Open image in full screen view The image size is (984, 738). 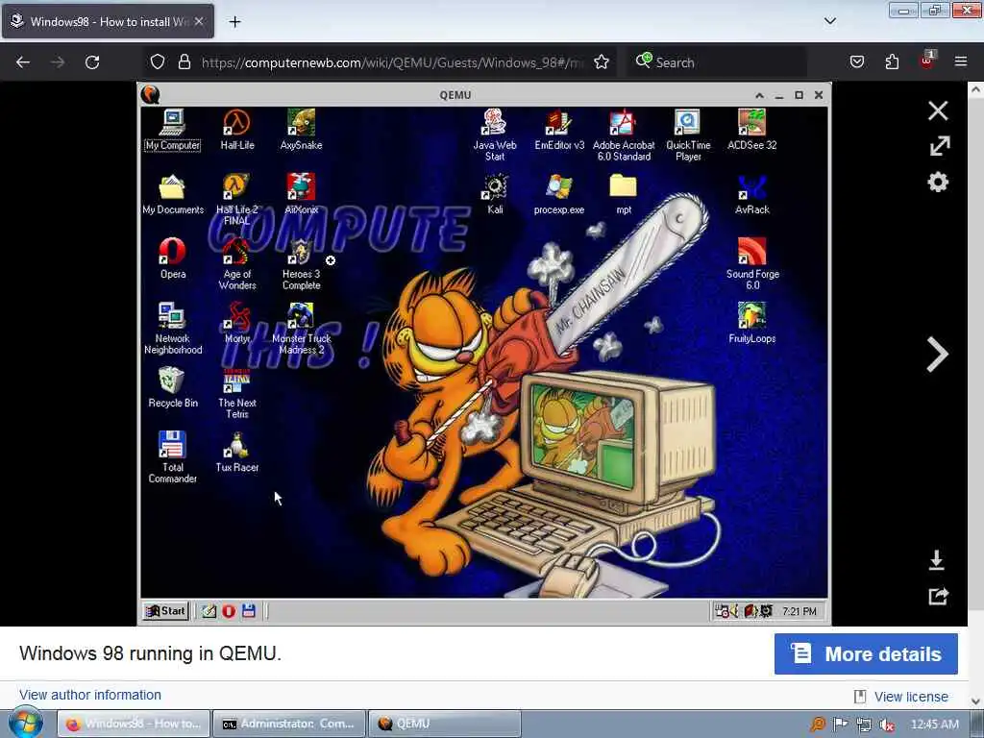940,146
